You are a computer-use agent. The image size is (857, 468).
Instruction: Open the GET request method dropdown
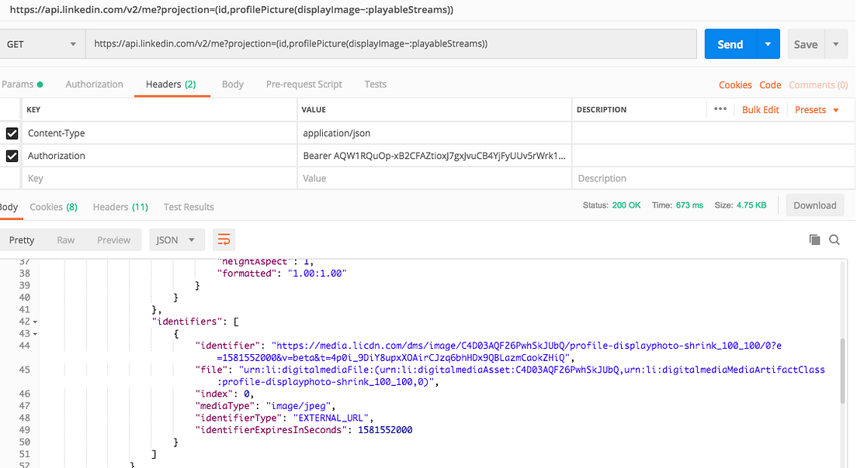[x=43, y=44]
